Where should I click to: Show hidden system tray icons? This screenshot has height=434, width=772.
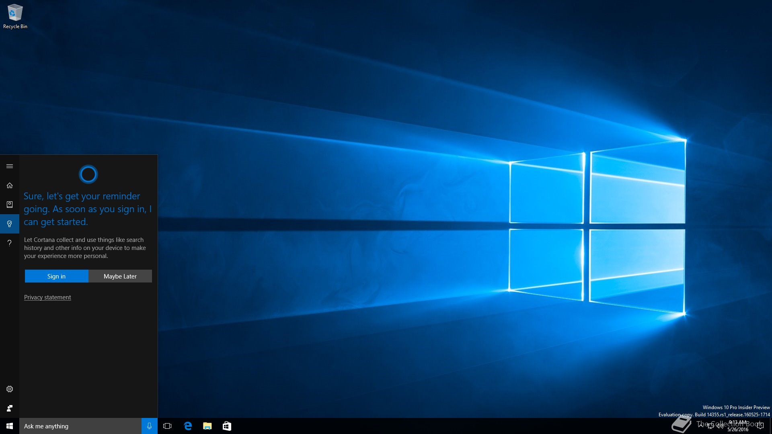click(x=700, y=426)
